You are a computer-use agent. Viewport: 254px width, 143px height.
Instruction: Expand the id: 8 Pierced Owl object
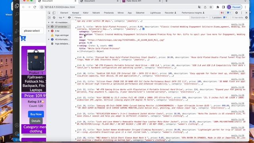[76, 58]
